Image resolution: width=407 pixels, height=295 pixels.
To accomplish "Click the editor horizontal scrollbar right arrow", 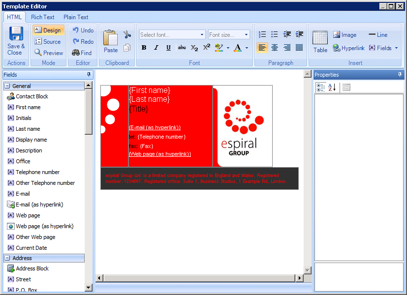I will pos(300,278).
